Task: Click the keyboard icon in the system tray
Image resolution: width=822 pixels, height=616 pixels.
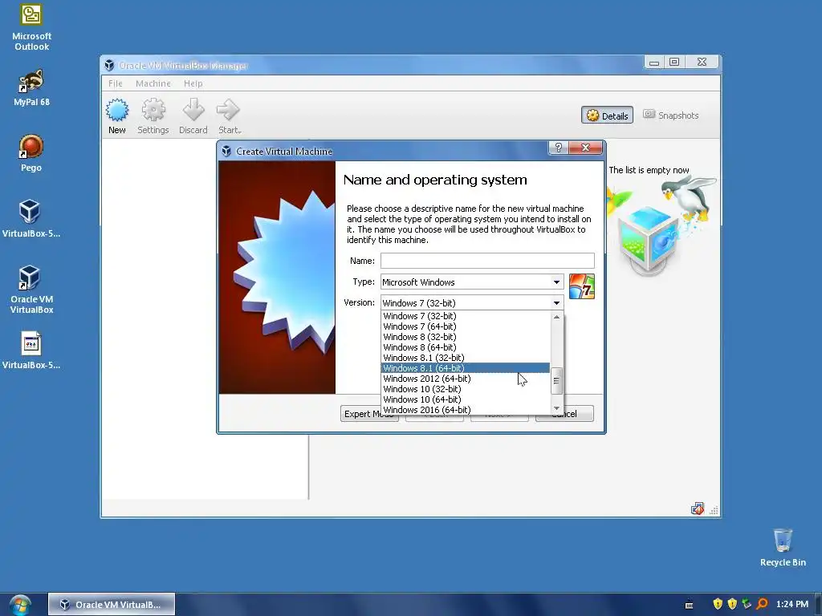Action: (690, 605)
